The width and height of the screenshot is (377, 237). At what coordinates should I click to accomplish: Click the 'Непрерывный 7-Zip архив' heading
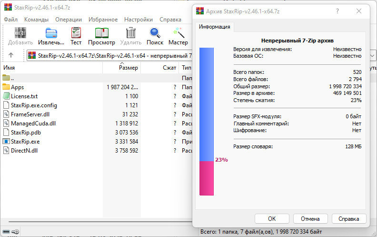tap(298, 41)
